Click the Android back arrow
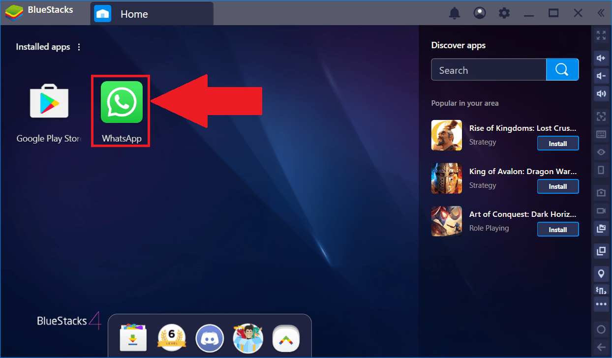 click(601, 347)
